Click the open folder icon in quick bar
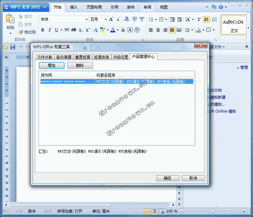Viewport: 253px width, 217px height. click(6, 47)
